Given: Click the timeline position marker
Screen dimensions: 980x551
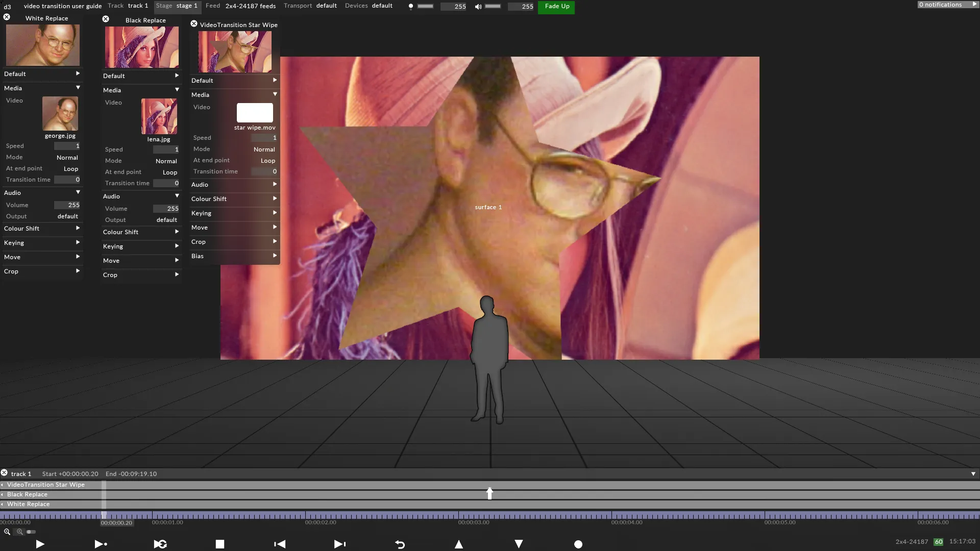Looking at the screenshot, I should (489, 493).
